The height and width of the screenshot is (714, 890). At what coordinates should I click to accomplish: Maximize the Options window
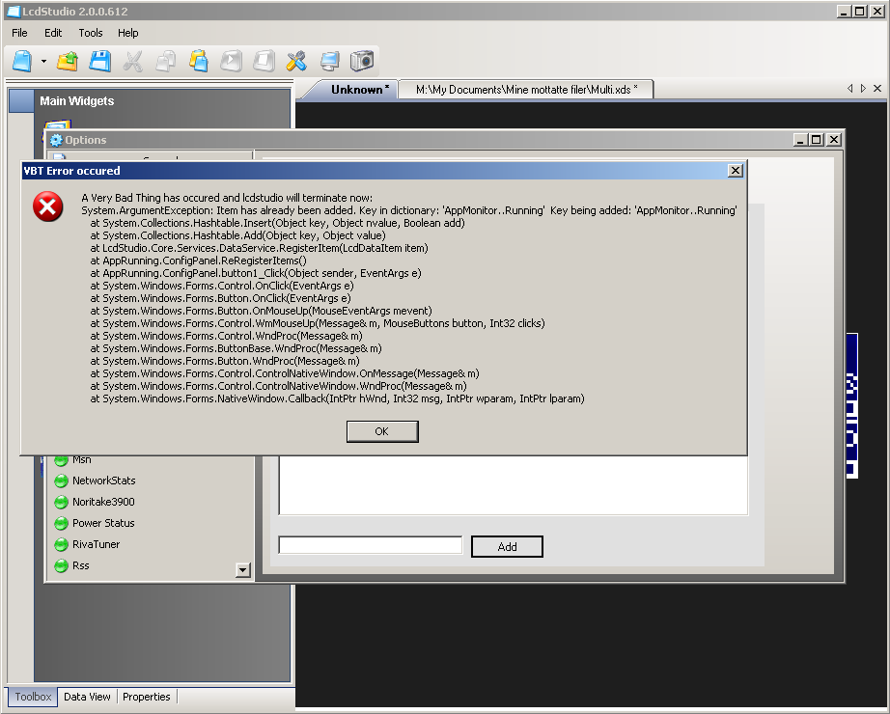(817, 140)
